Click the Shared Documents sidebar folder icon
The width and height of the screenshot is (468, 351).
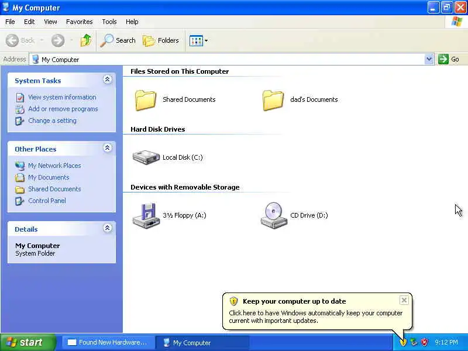pyautogui.click(x=20, y=189)
